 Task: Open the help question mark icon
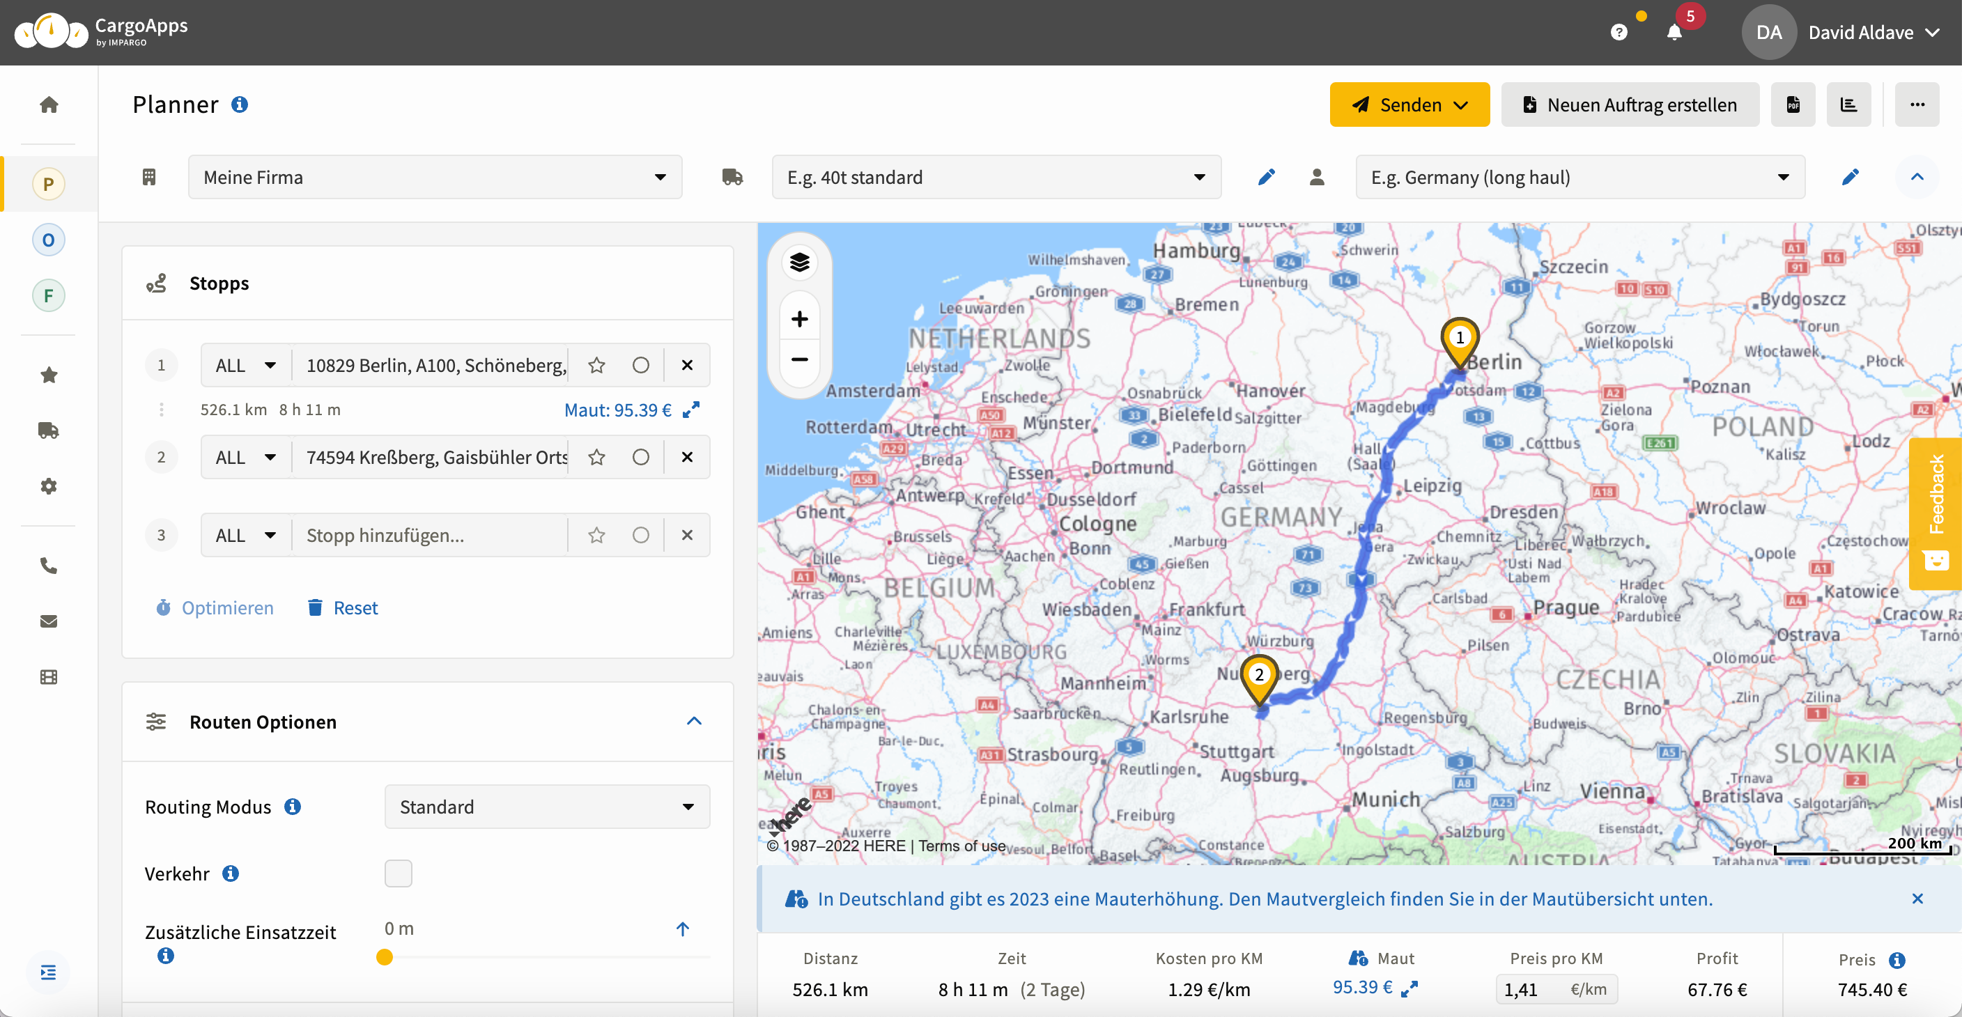(x=1619, y=32)
